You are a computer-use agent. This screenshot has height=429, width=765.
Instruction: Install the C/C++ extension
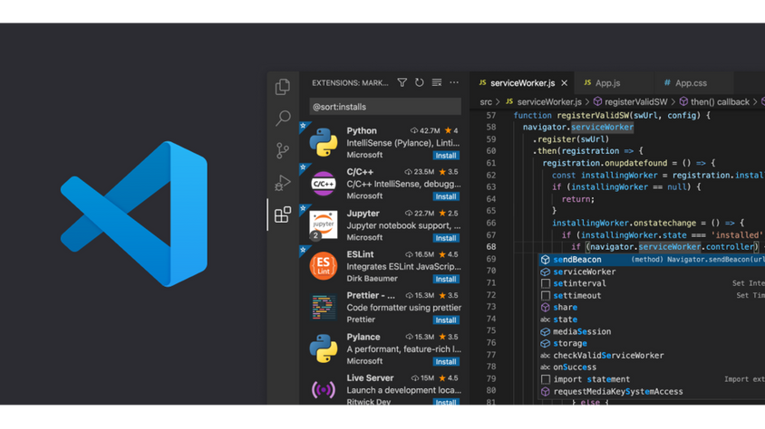(x=445, y=196)
